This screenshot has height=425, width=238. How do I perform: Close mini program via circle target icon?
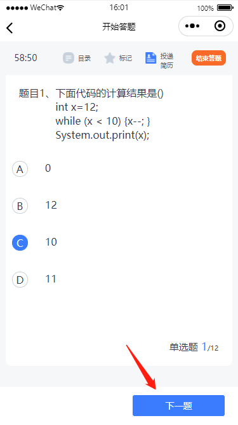tap(220, 26)
